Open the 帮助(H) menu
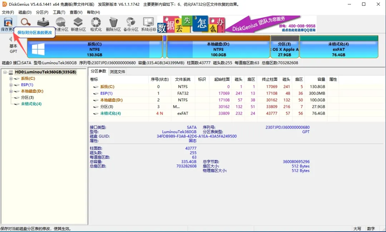The height and width of the screenshot is (232, 386). [93, 12]
